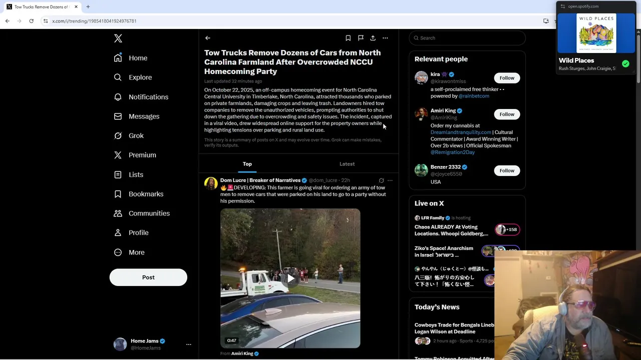641x360 pixels.
Task: Open Chaos ALREADY At Voting Locations live space
Action: [451, 230]
